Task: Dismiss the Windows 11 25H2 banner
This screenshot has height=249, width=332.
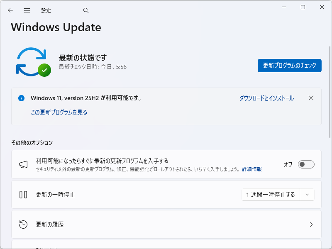Action: click(x=311, y=98)
